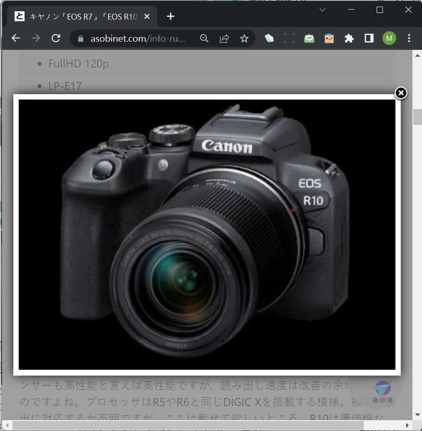The height and width of the screenshot is (431, 422).
Task: Click the vertical scrollbar down arrow
Action: point(418,415)
